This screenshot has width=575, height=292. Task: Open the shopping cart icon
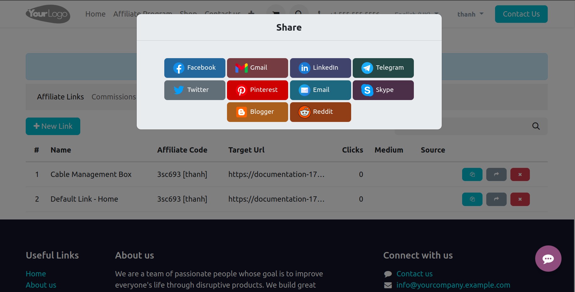pos(276,13)
